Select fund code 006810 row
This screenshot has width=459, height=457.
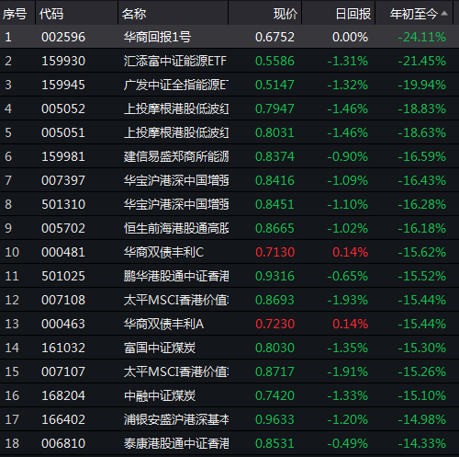(229, 443)
